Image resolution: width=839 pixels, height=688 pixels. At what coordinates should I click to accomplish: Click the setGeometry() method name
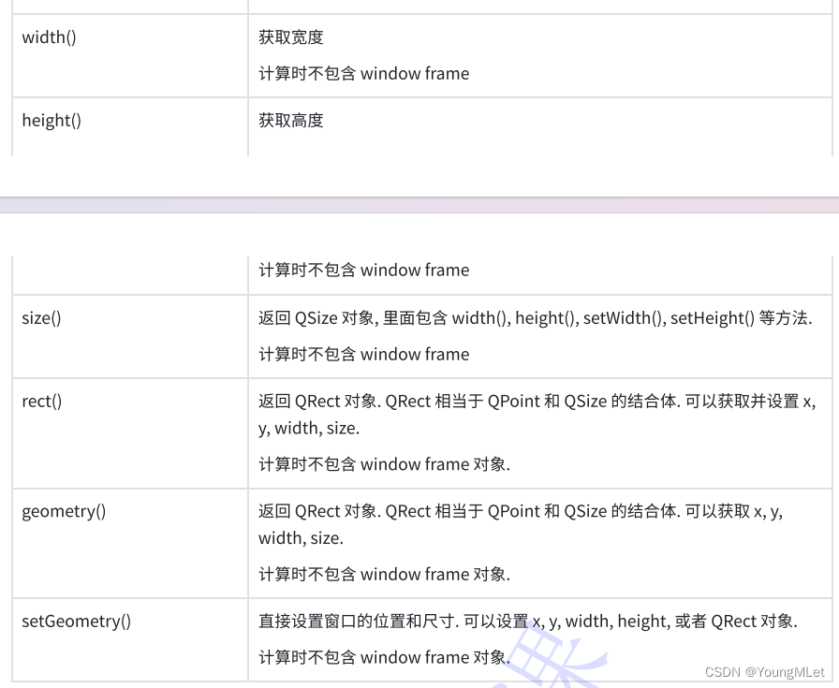(77, 622)
